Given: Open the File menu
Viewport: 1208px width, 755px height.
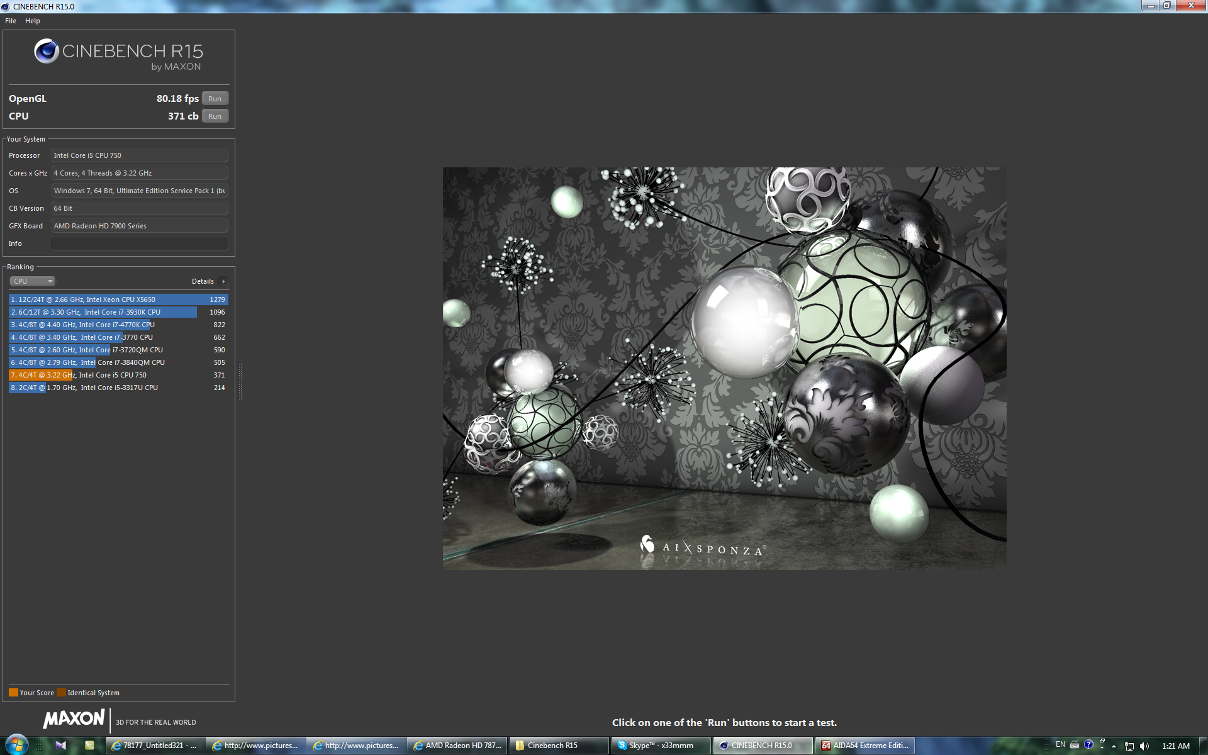Looking at the screenshot, I should [11, 21].
